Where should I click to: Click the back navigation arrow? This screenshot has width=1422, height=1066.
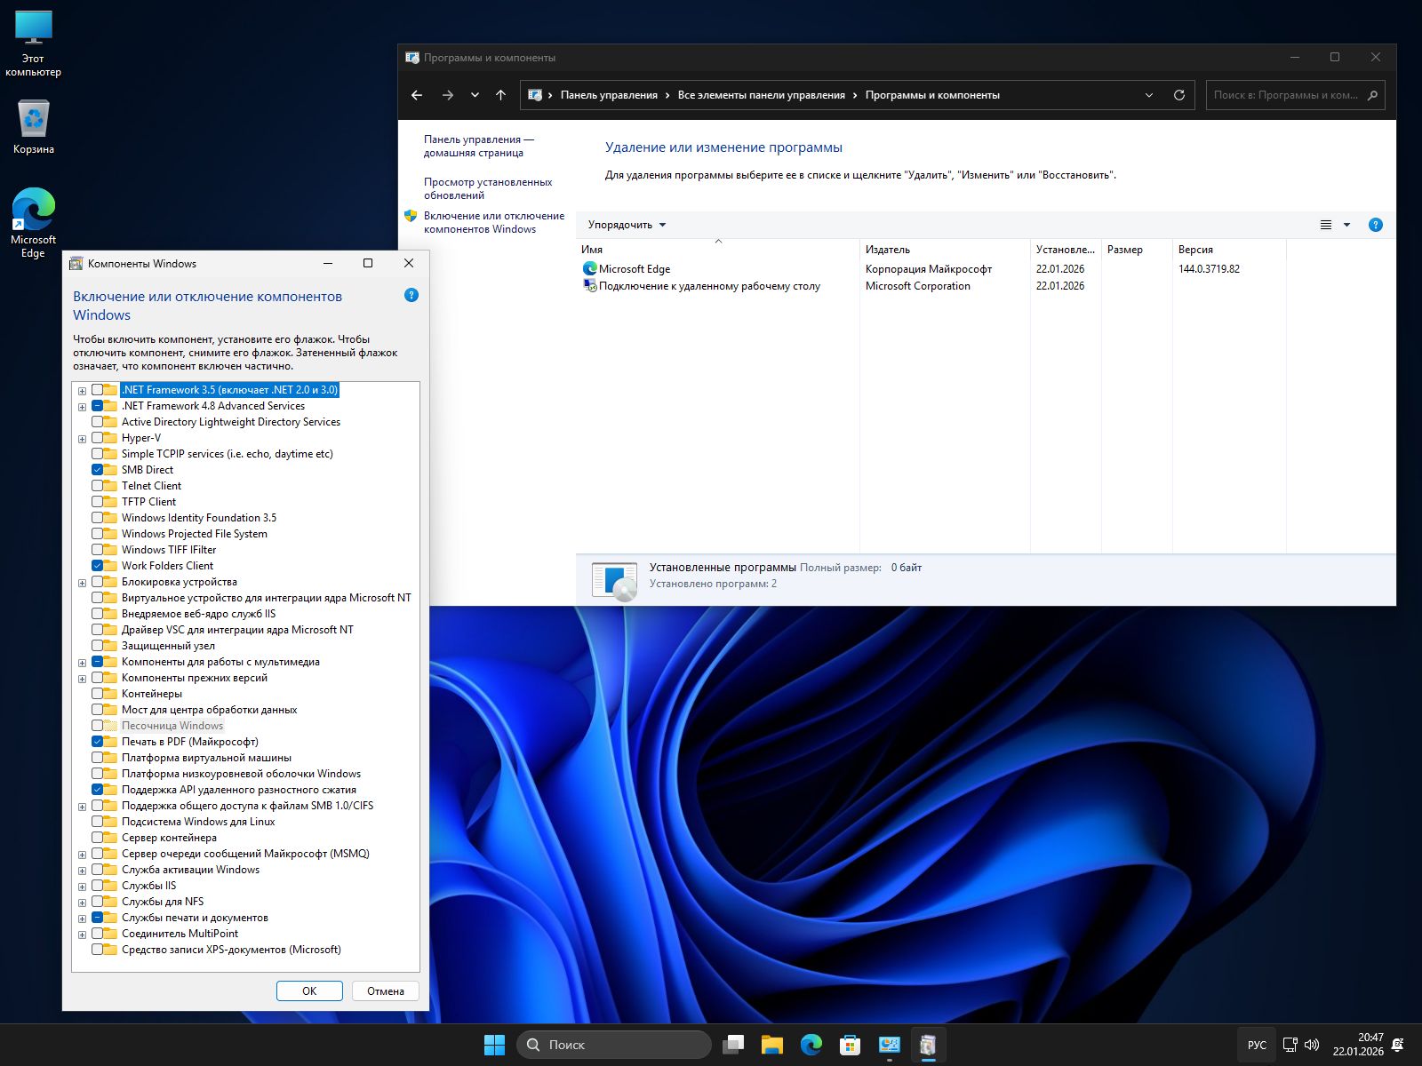pyautogui.click(x=417, y=95)
